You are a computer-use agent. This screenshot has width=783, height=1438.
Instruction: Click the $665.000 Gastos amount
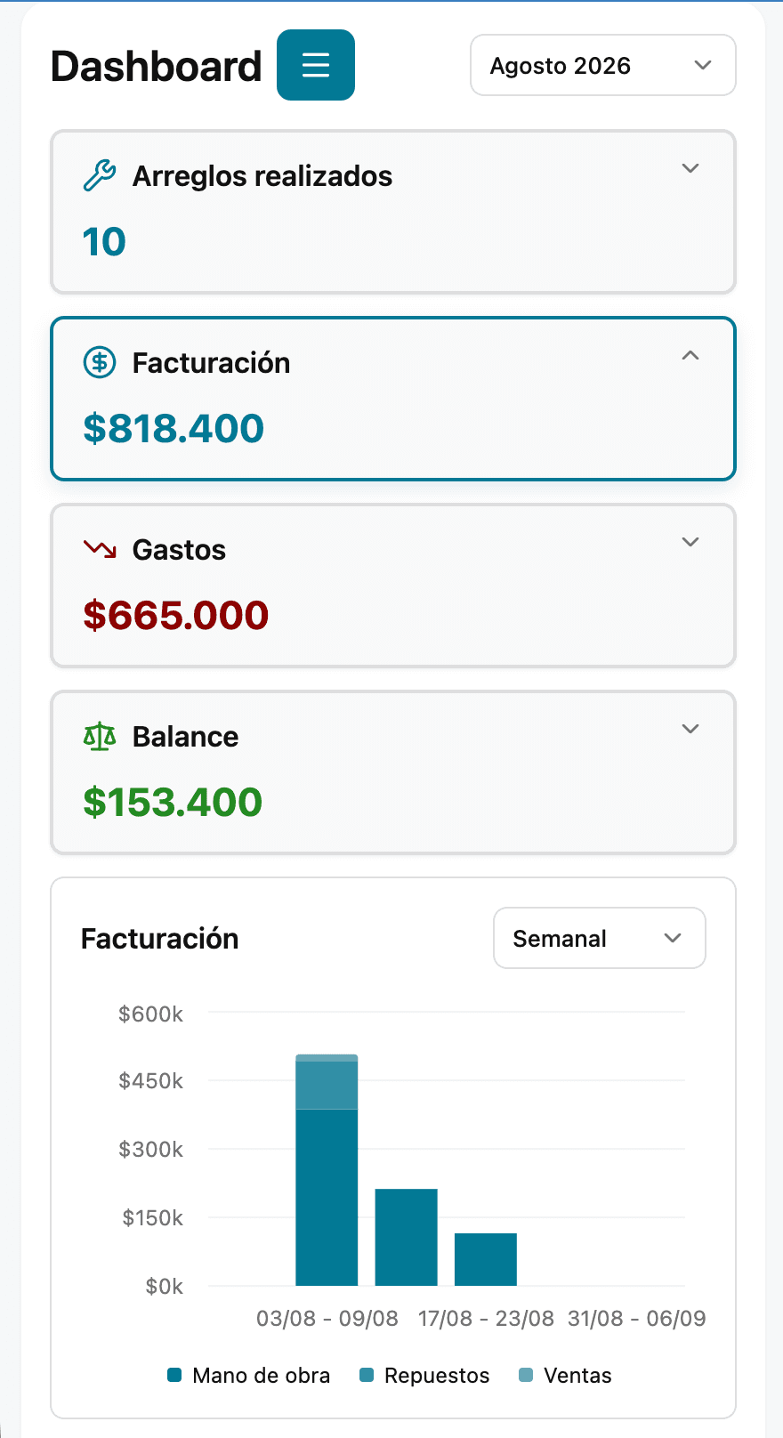[x=175, y=615]
